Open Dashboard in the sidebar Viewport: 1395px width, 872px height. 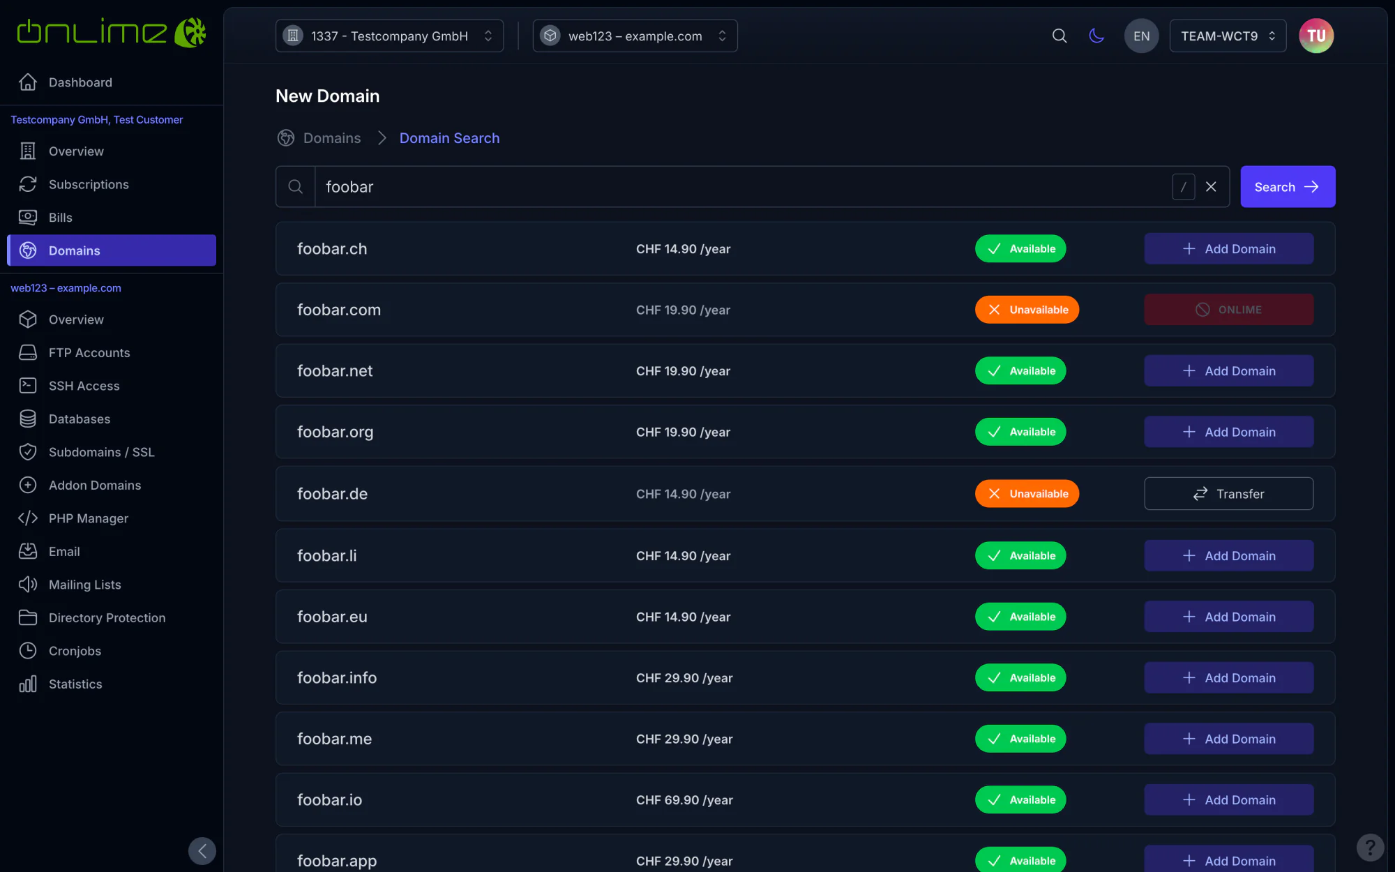[x=112, y=82]
